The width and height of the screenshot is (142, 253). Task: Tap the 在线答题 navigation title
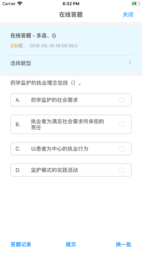pyautogui.click(x=71, y=15)
